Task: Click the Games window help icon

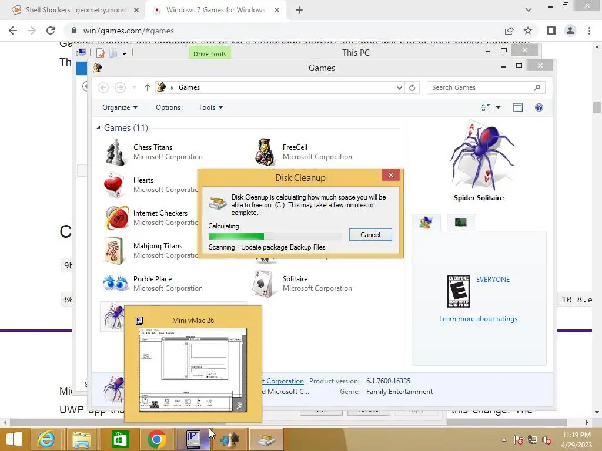Action: point(539,107)
